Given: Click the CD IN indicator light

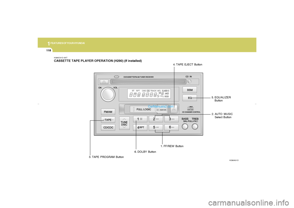Looking at the screenshot, I should click(x=189, y=81).
